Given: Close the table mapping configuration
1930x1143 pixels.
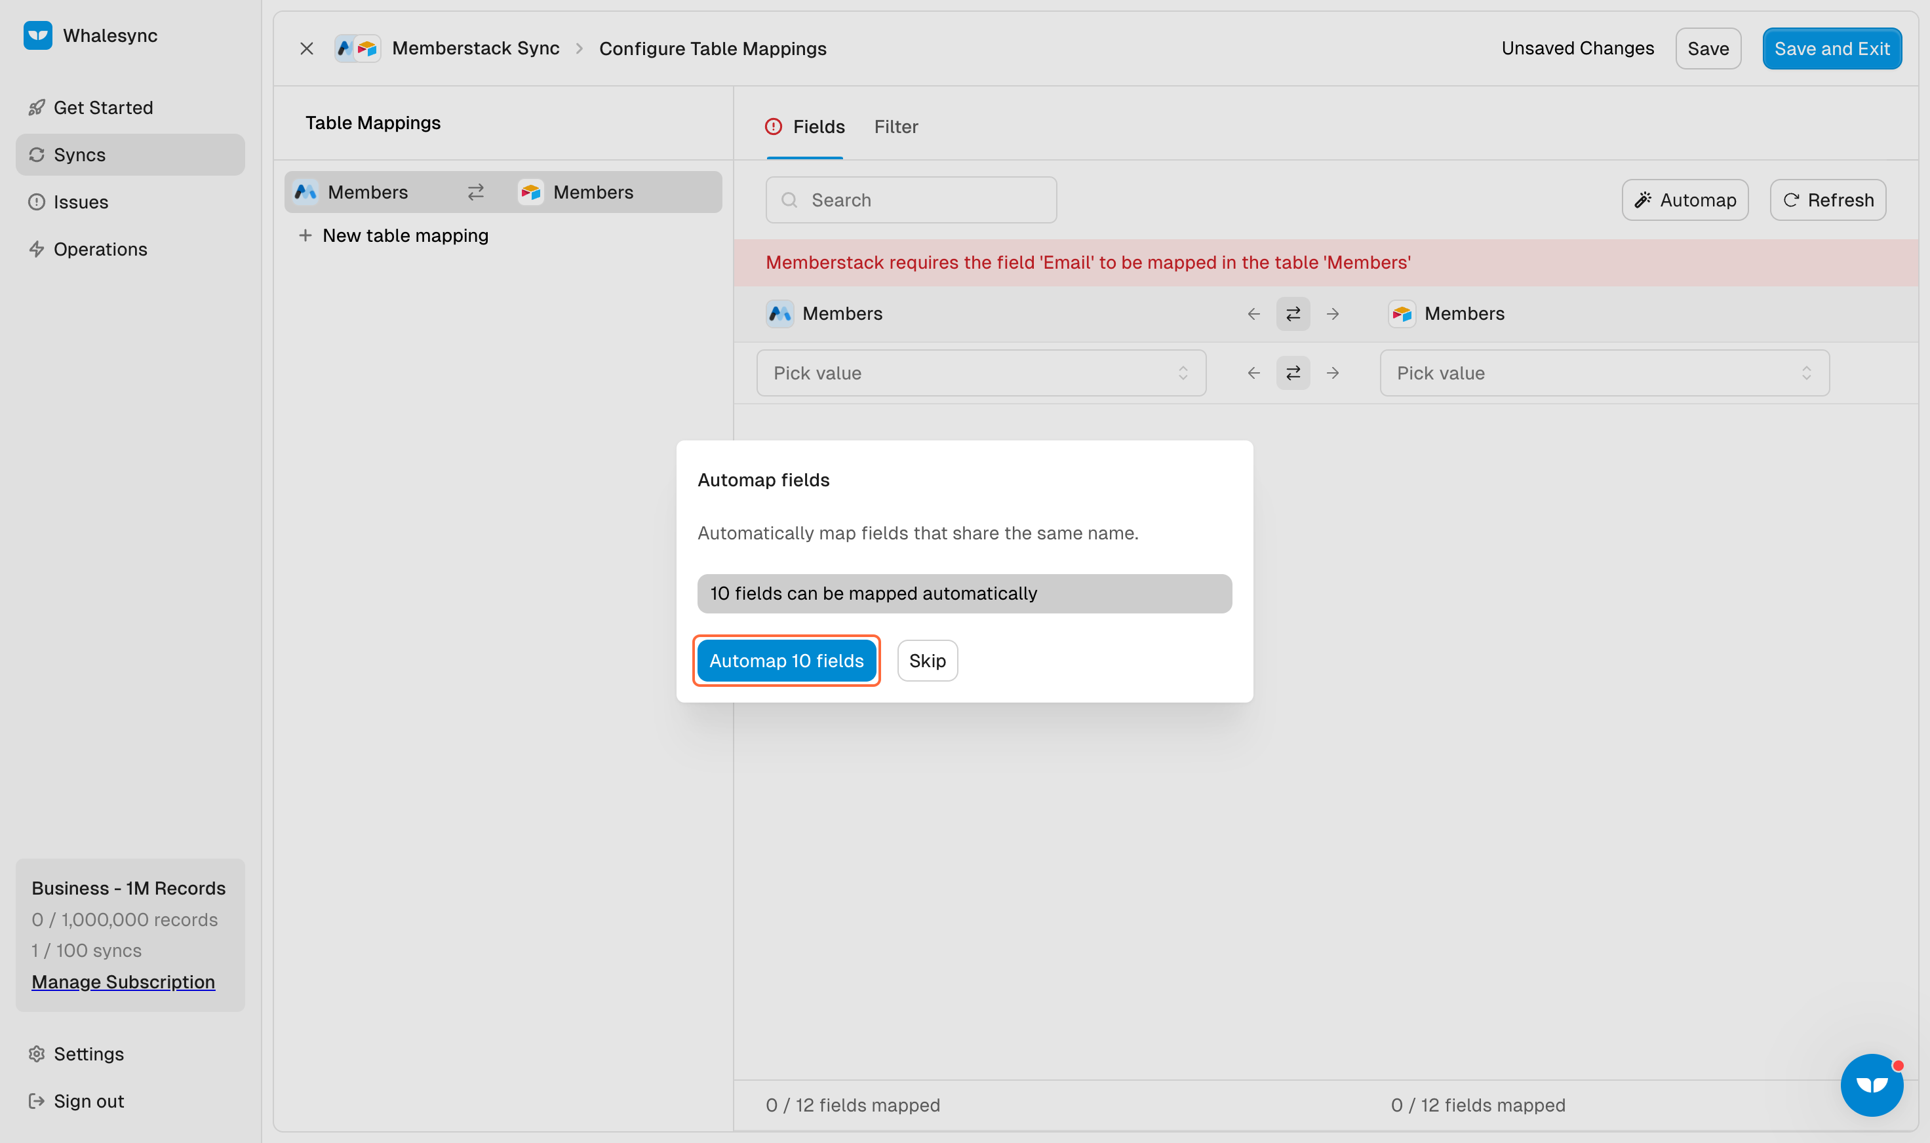Looking at the screenshot, I should click(x=307, y=48).
